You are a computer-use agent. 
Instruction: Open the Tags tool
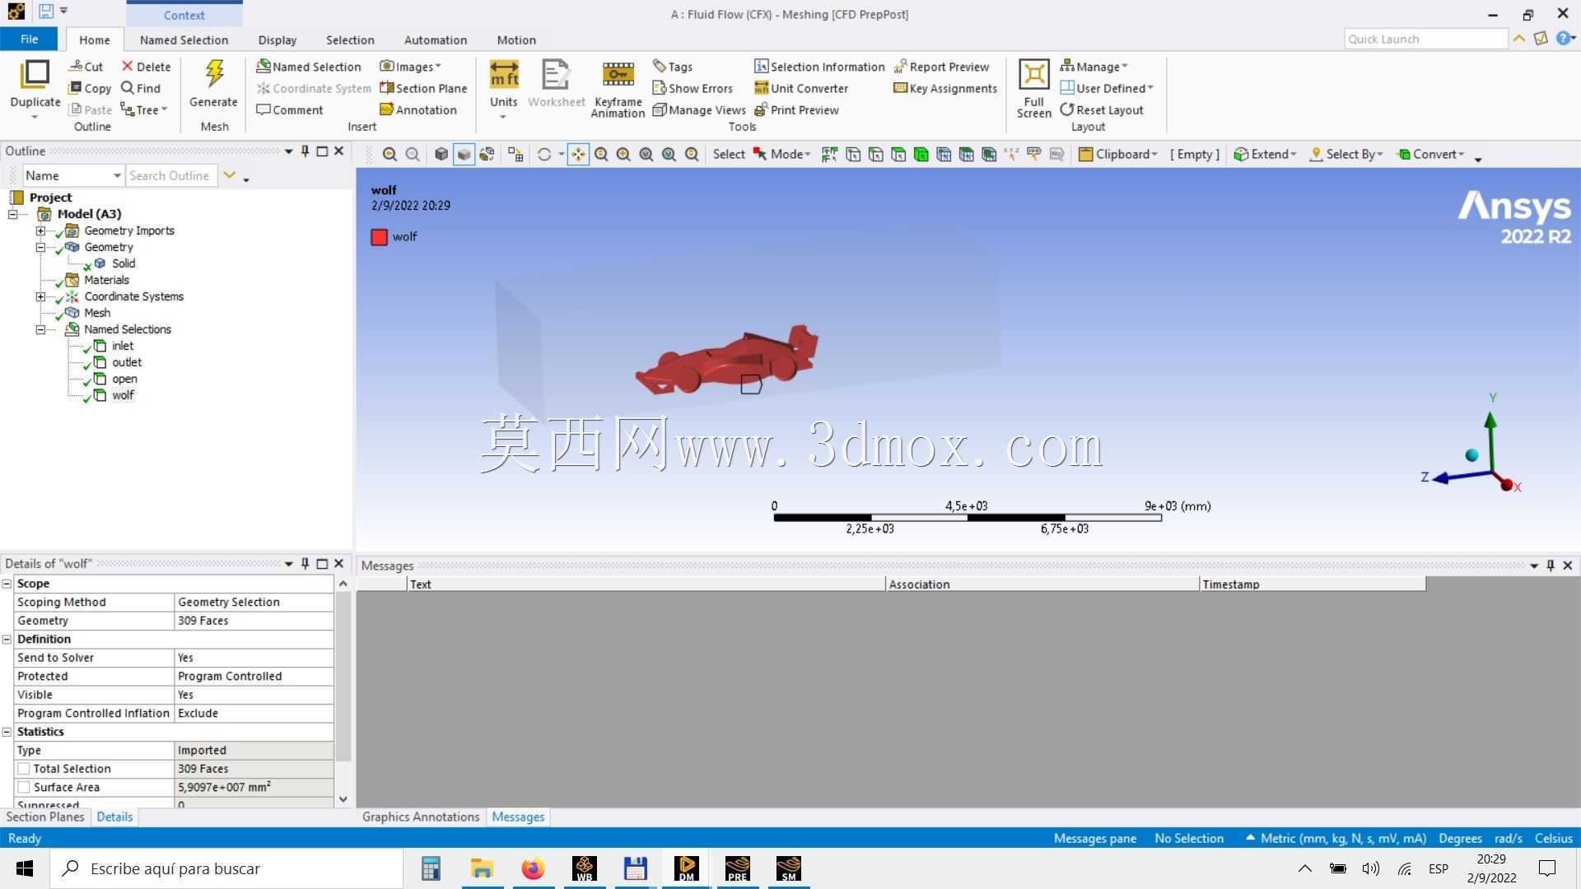(672, 67)
